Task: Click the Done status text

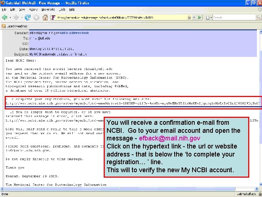Action: coord(5,194)
